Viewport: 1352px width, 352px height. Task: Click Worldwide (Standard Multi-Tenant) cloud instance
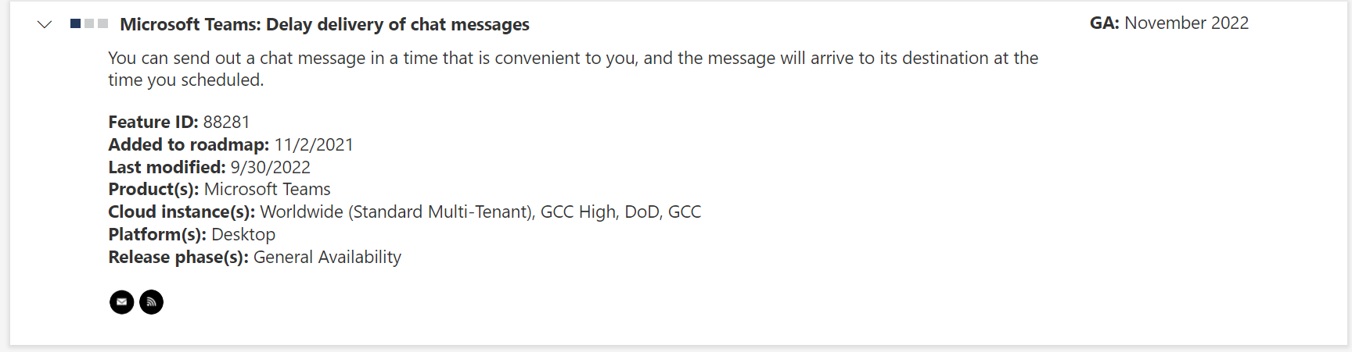click(396, 212)
